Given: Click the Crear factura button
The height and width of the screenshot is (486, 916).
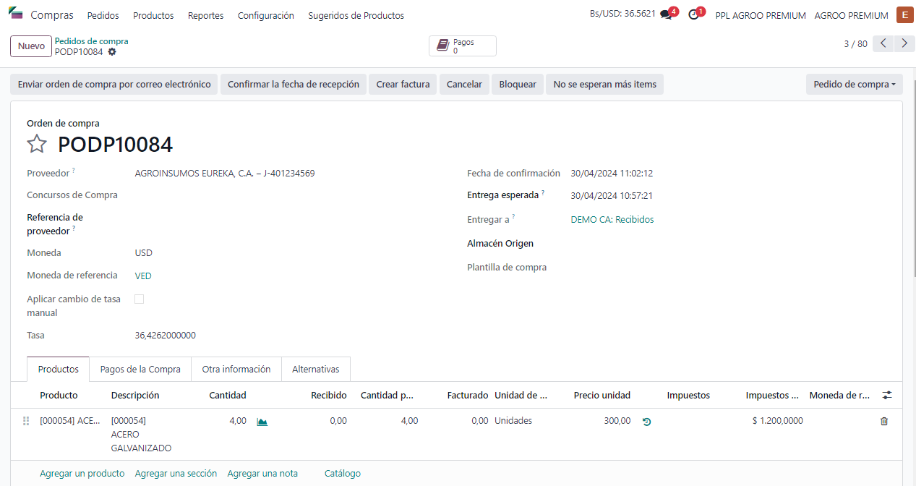Looking at the screenshot, I should point(403,85).
